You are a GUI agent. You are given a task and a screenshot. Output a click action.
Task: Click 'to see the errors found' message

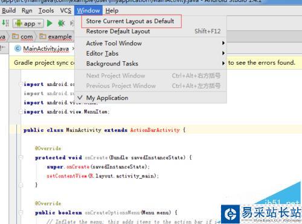[x=262, y=63]
